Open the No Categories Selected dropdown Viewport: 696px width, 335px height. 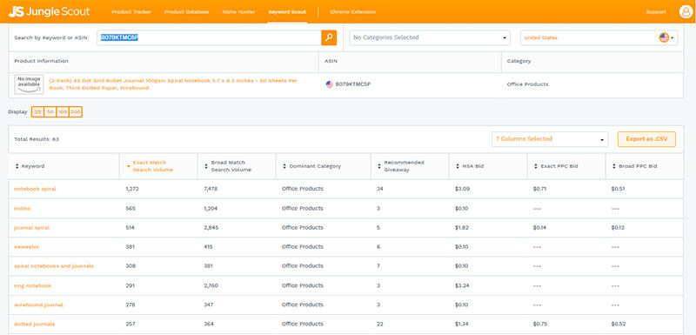click(430, 37)
